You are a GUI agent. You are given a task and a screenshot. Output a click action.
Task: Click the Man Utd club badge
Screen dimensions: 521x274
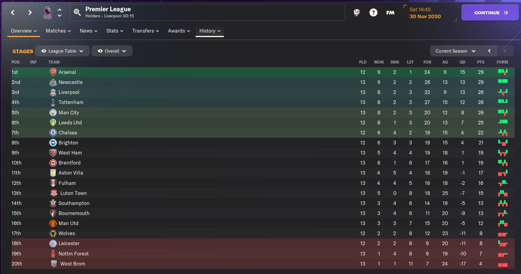(53, 223)
